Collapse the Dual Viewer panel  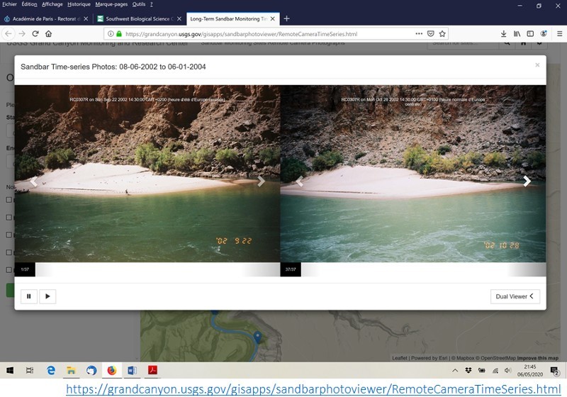[515, 296]
